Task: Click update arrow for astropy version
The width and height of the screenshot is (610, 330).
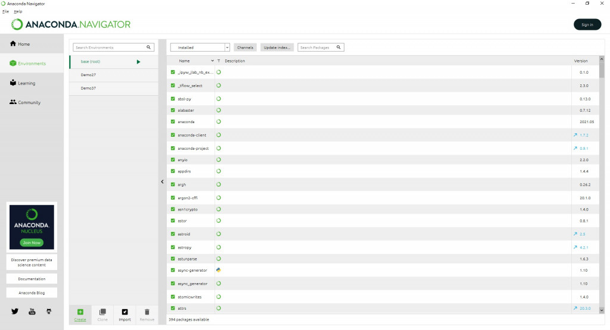Action: point(575,247)
